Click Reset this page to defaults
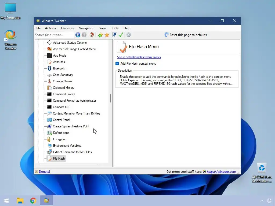The height and width of the screenshot is (206, 275). point(186,35)
